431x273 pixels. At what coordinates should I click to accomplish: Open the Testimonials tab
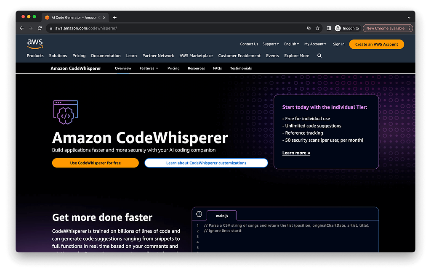click(241, 69)
